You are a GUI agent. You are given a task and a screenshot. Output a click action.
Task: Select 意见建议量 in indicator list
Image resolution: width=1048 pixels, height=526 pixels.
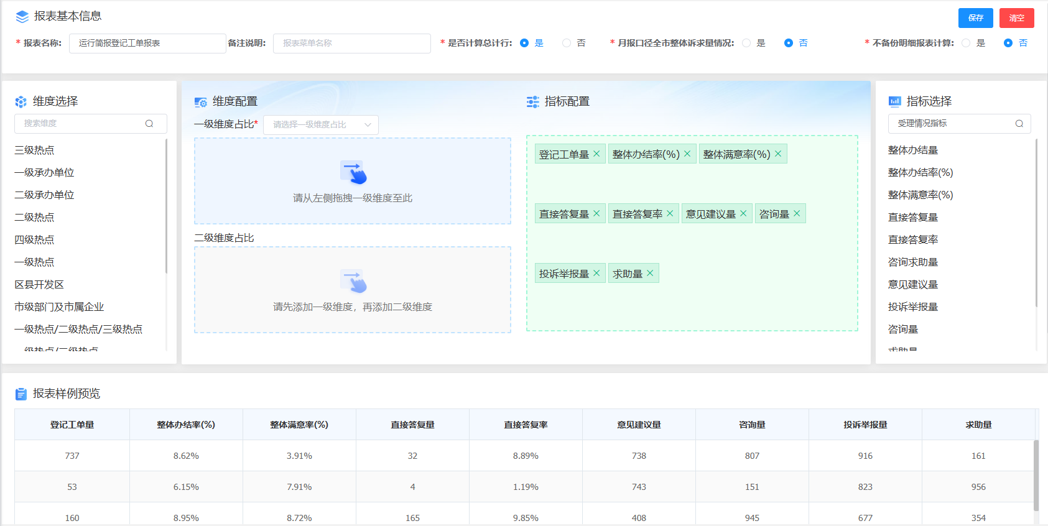[x=913, y=284]
